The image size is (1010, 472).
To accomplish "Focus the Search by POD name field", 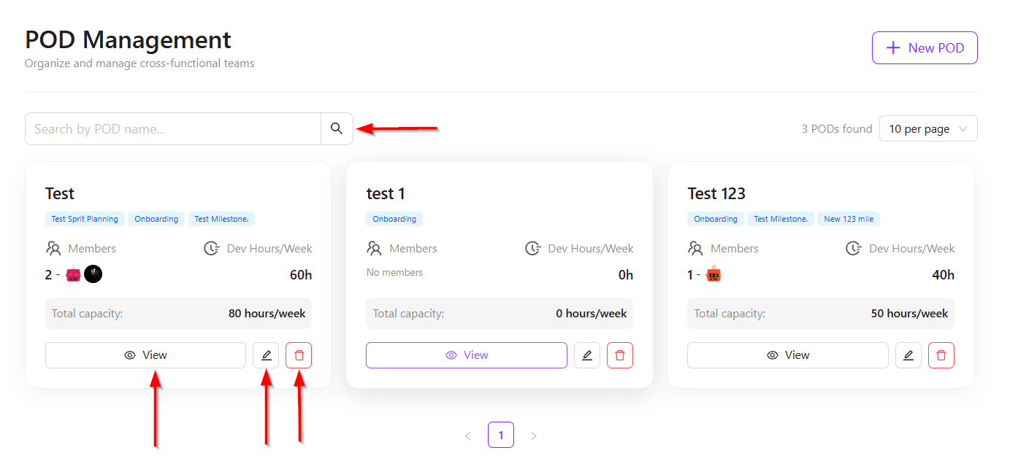I will 173,128.
